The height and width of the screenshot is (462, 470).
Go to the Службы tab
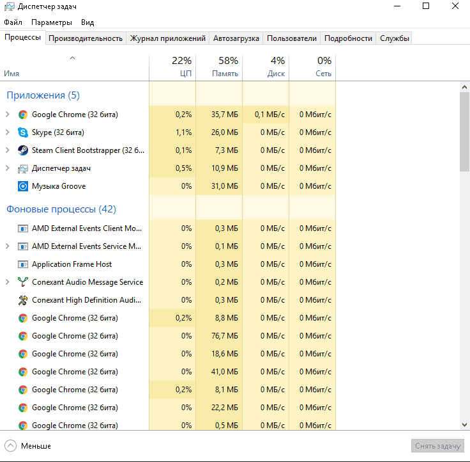pos(395,38)
